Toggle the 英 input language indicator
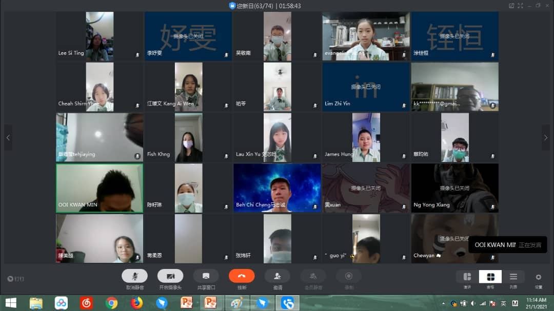Viewport: 554px width, 311px height. pos(504,303)
